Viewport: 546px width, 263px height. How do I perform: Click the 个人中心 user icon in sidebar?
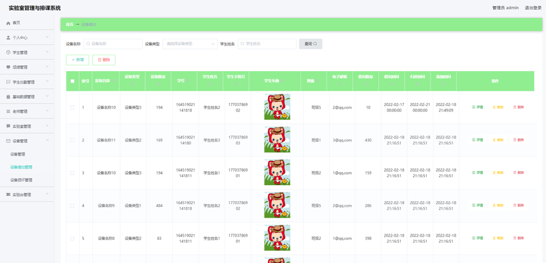click(8, 38)
